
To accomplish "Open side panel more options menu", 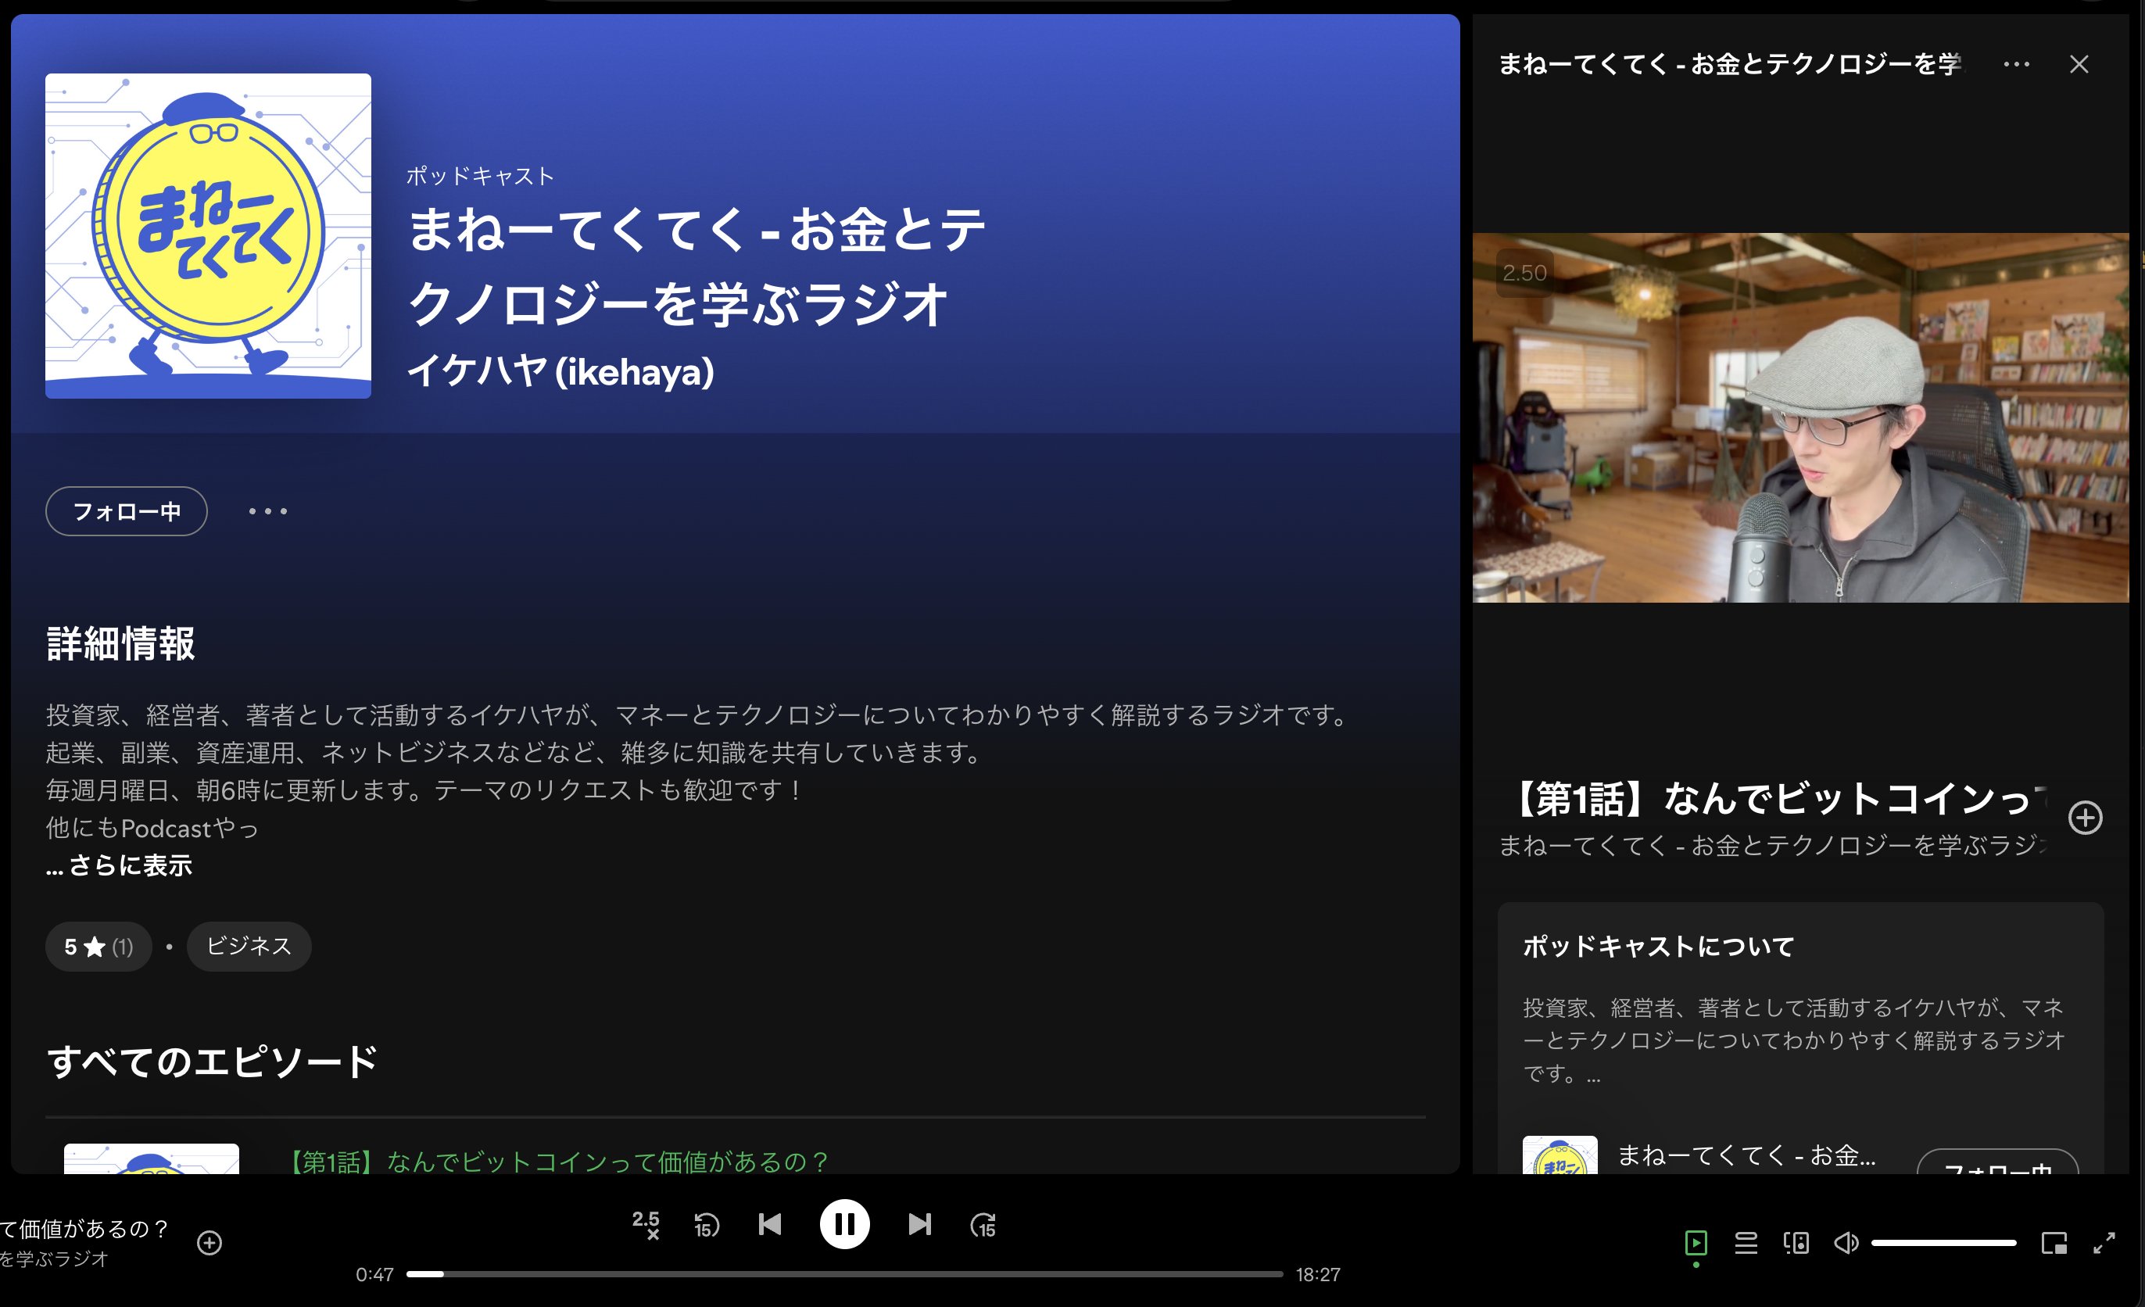I will click(2016, 64).
